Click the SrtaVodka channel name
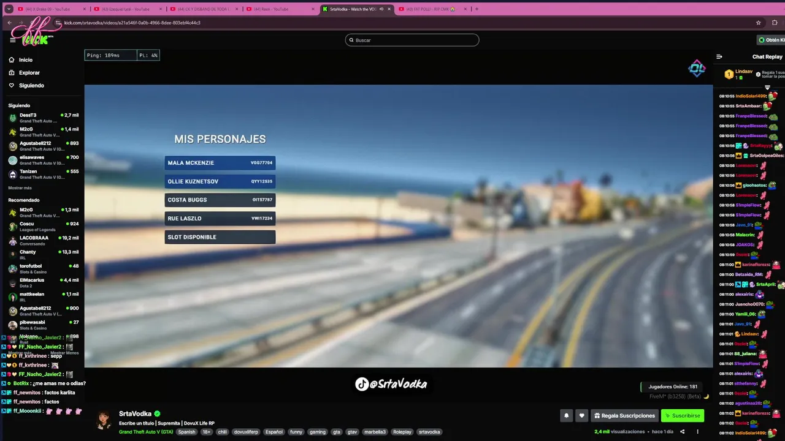785x441 pixels. pos(135,414)
